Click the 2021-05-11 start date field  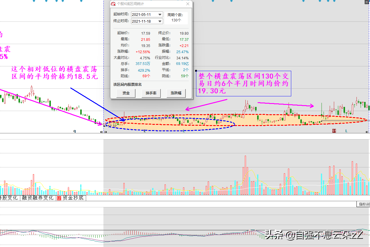click(144, 14)
